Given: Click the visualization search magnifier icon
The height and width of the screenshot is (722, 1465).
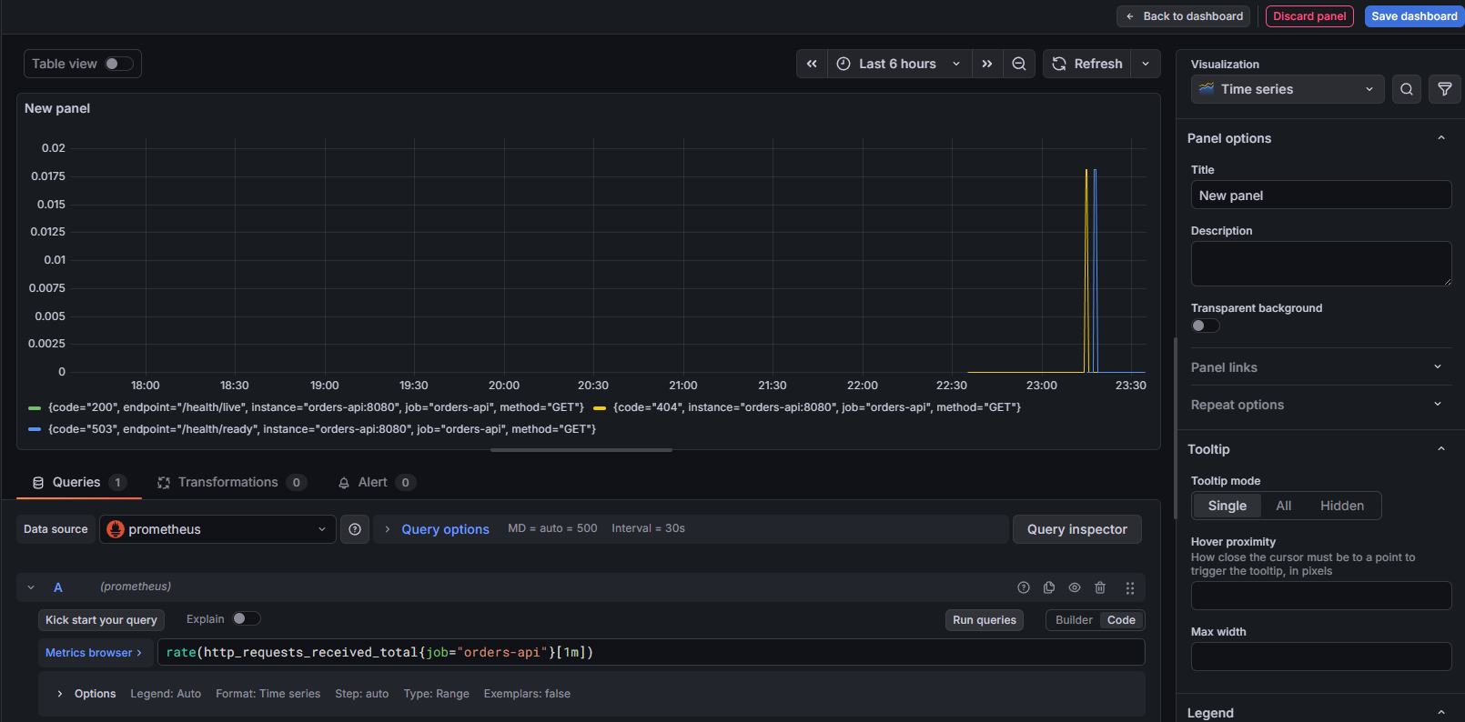Looking at the screenshot, I should pyautogui.click(x=1407, y=89).
